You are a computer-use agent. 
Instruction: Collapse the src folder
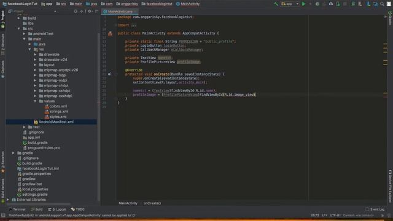click(x=19, y=29)
